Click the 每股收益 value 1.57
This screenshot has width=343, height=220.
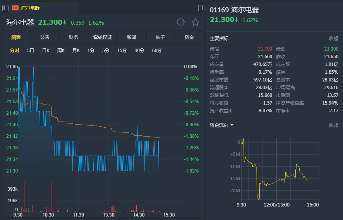tap(268, 103)
